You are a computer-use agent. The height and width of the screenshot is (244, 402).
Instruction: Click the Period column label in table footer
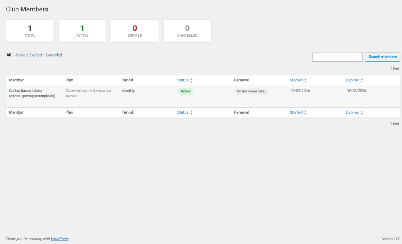(127, 112)
